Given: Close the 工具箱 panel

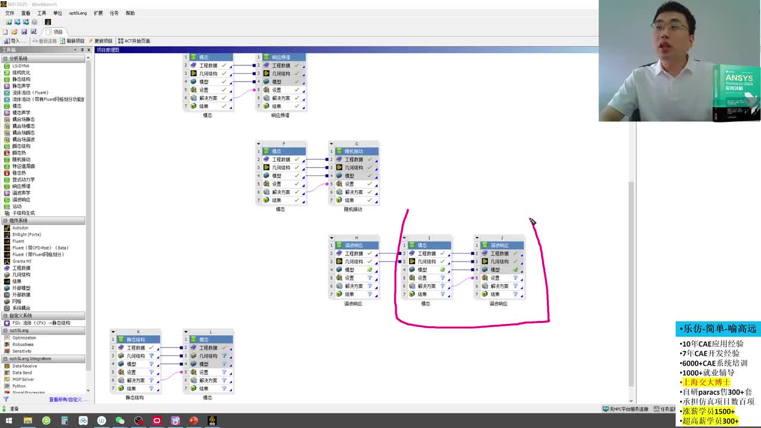Looking at the screenshot, I should click(88, 50).
